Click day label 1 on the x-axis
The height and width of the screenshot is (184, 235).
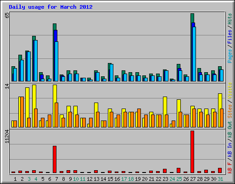click(15, 179)
